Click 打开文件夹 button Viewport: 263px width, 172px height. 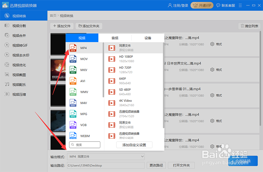pos(181,166)
